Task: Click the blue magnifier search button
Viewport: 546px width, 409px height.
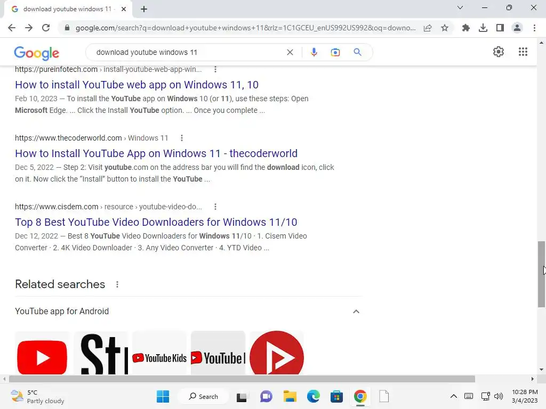Action: 357,52
